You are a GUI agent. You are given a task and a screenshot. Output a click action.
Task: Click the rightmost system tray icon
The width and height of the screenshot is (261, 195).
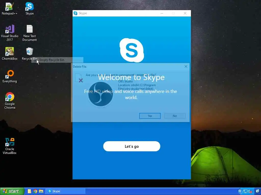pyautogui.click(x=258, y=191)
